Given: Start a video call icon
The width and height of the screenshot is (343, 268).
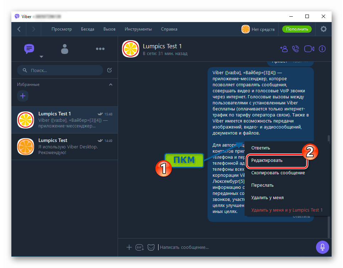Looking at the screenshot, I should pos(309,49).
